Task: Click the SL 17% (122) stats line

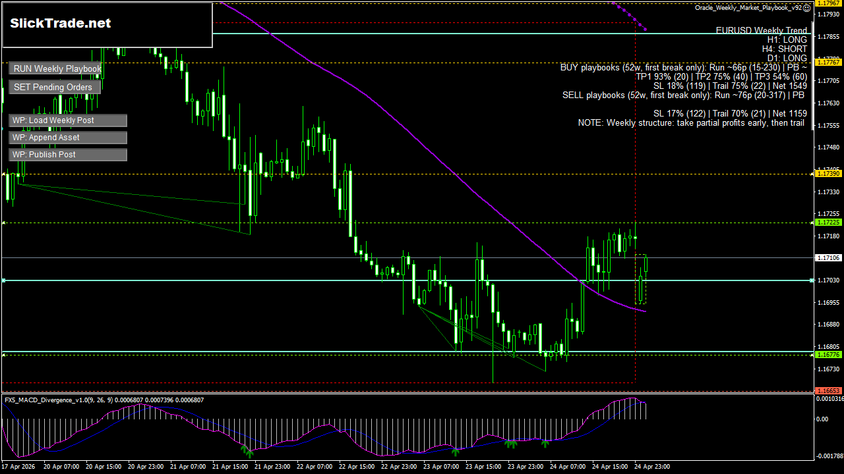Action: point(730,113)
